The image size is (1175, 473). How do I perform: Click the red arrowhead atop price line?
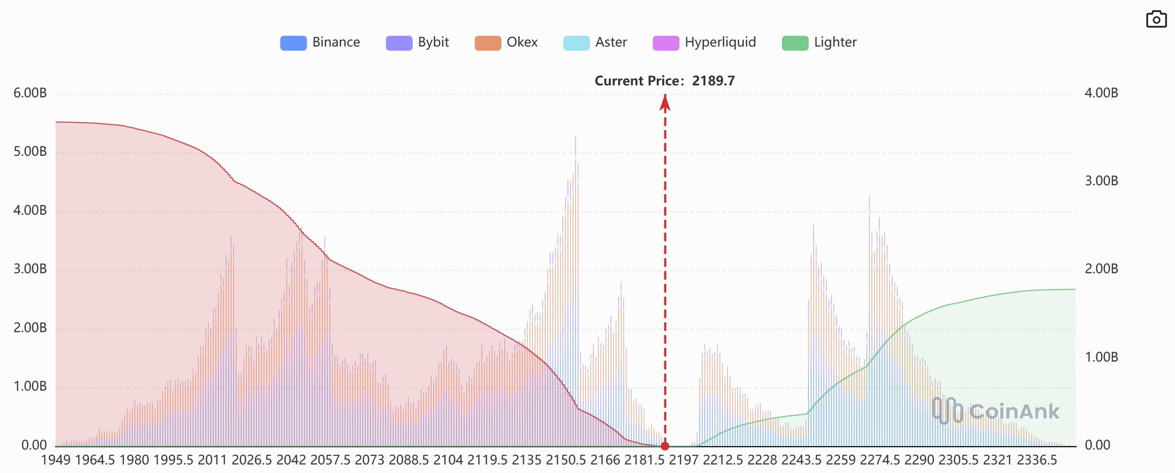click(665, 103)
